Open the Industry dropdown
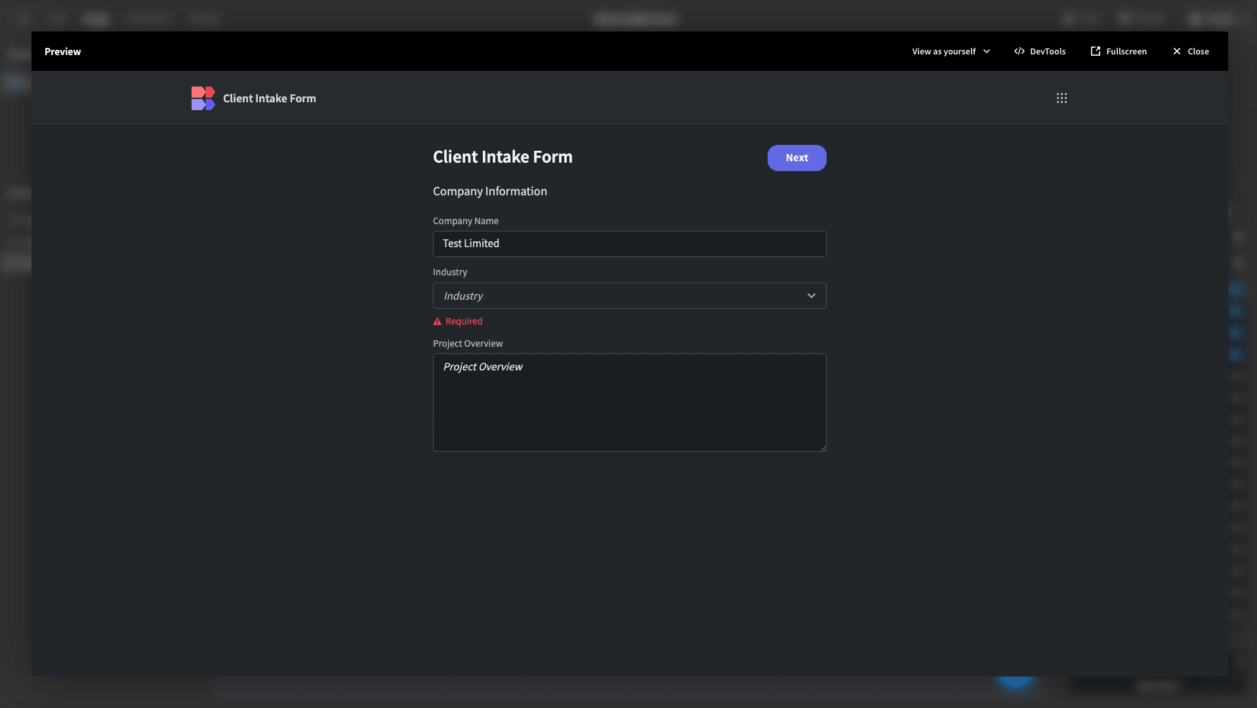This screenshot has width=1257, height=708. tap(629, 296)
